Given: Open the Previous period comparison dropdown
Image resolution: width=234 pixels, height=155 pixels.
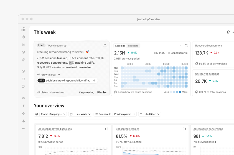Looking at the screenshot, I should (x=124, y=114).
